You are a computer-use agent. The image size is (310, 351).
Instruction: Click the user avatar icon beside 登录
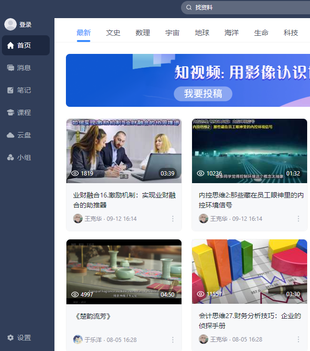(11, 24)
